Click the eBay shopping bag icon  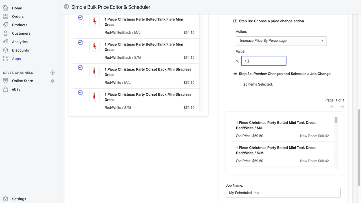(x=5, y=89)
